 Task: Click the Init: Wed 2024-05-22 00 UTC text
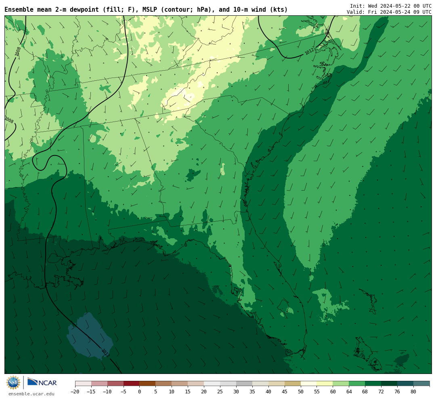click(x=391, y=6)
